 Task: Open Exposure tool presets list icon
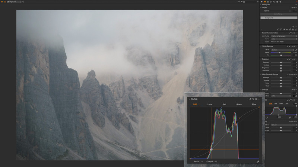294,59
